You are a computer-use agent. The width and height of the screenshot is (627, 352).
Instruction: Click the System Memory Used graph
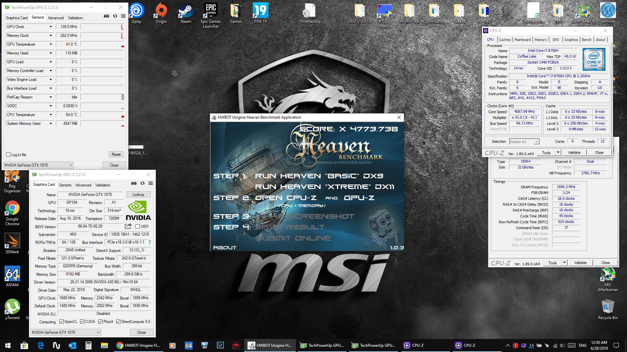click(102, 124)
